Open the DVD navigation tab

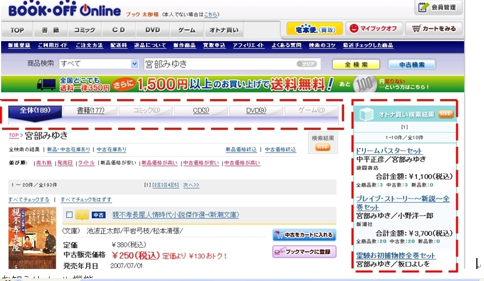[x=153, y=30]
